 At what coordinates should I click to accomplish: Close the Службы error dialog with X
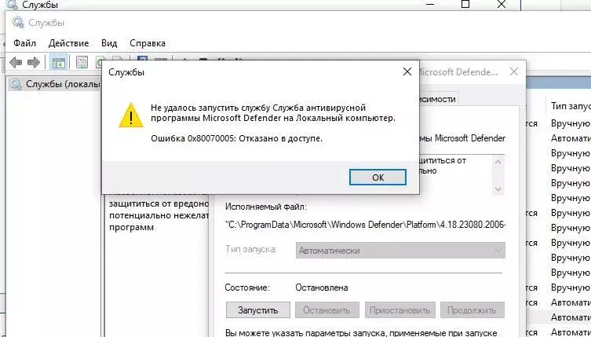407,71
